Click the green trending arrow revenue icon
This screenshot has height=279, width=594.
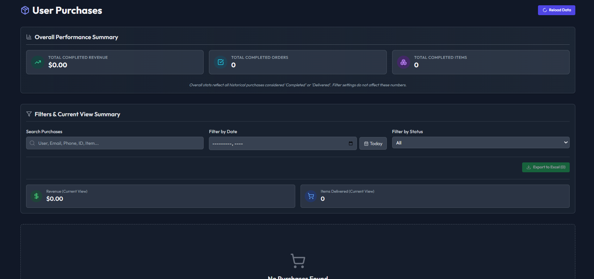(38, 62)
